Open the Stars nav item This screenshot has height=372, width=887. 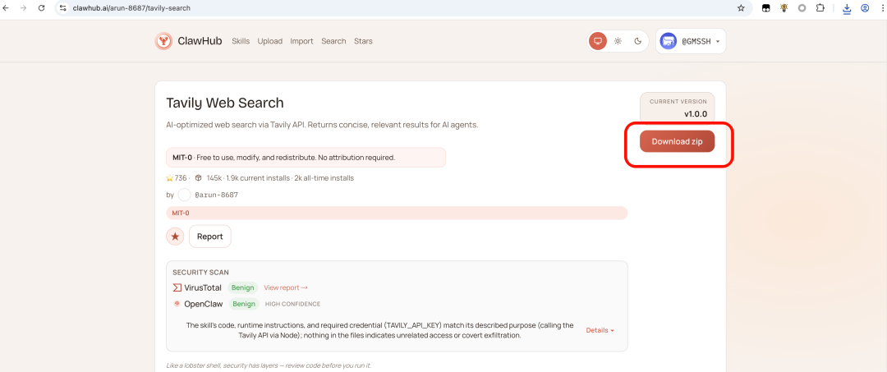click(363, 41)
